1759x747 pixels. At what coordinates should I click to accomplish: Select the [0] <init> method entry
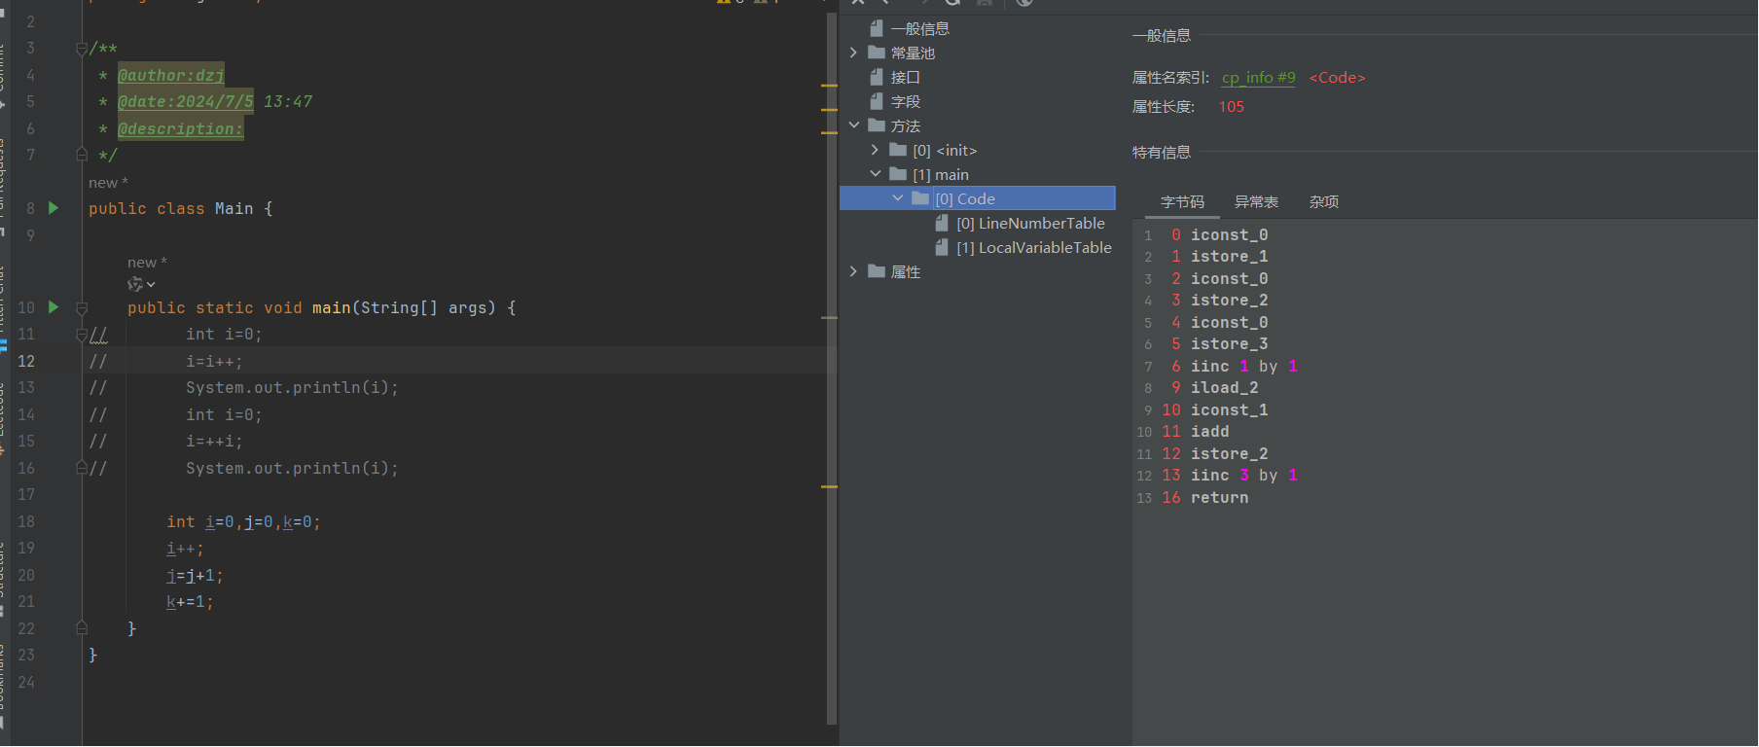(945, 150)
